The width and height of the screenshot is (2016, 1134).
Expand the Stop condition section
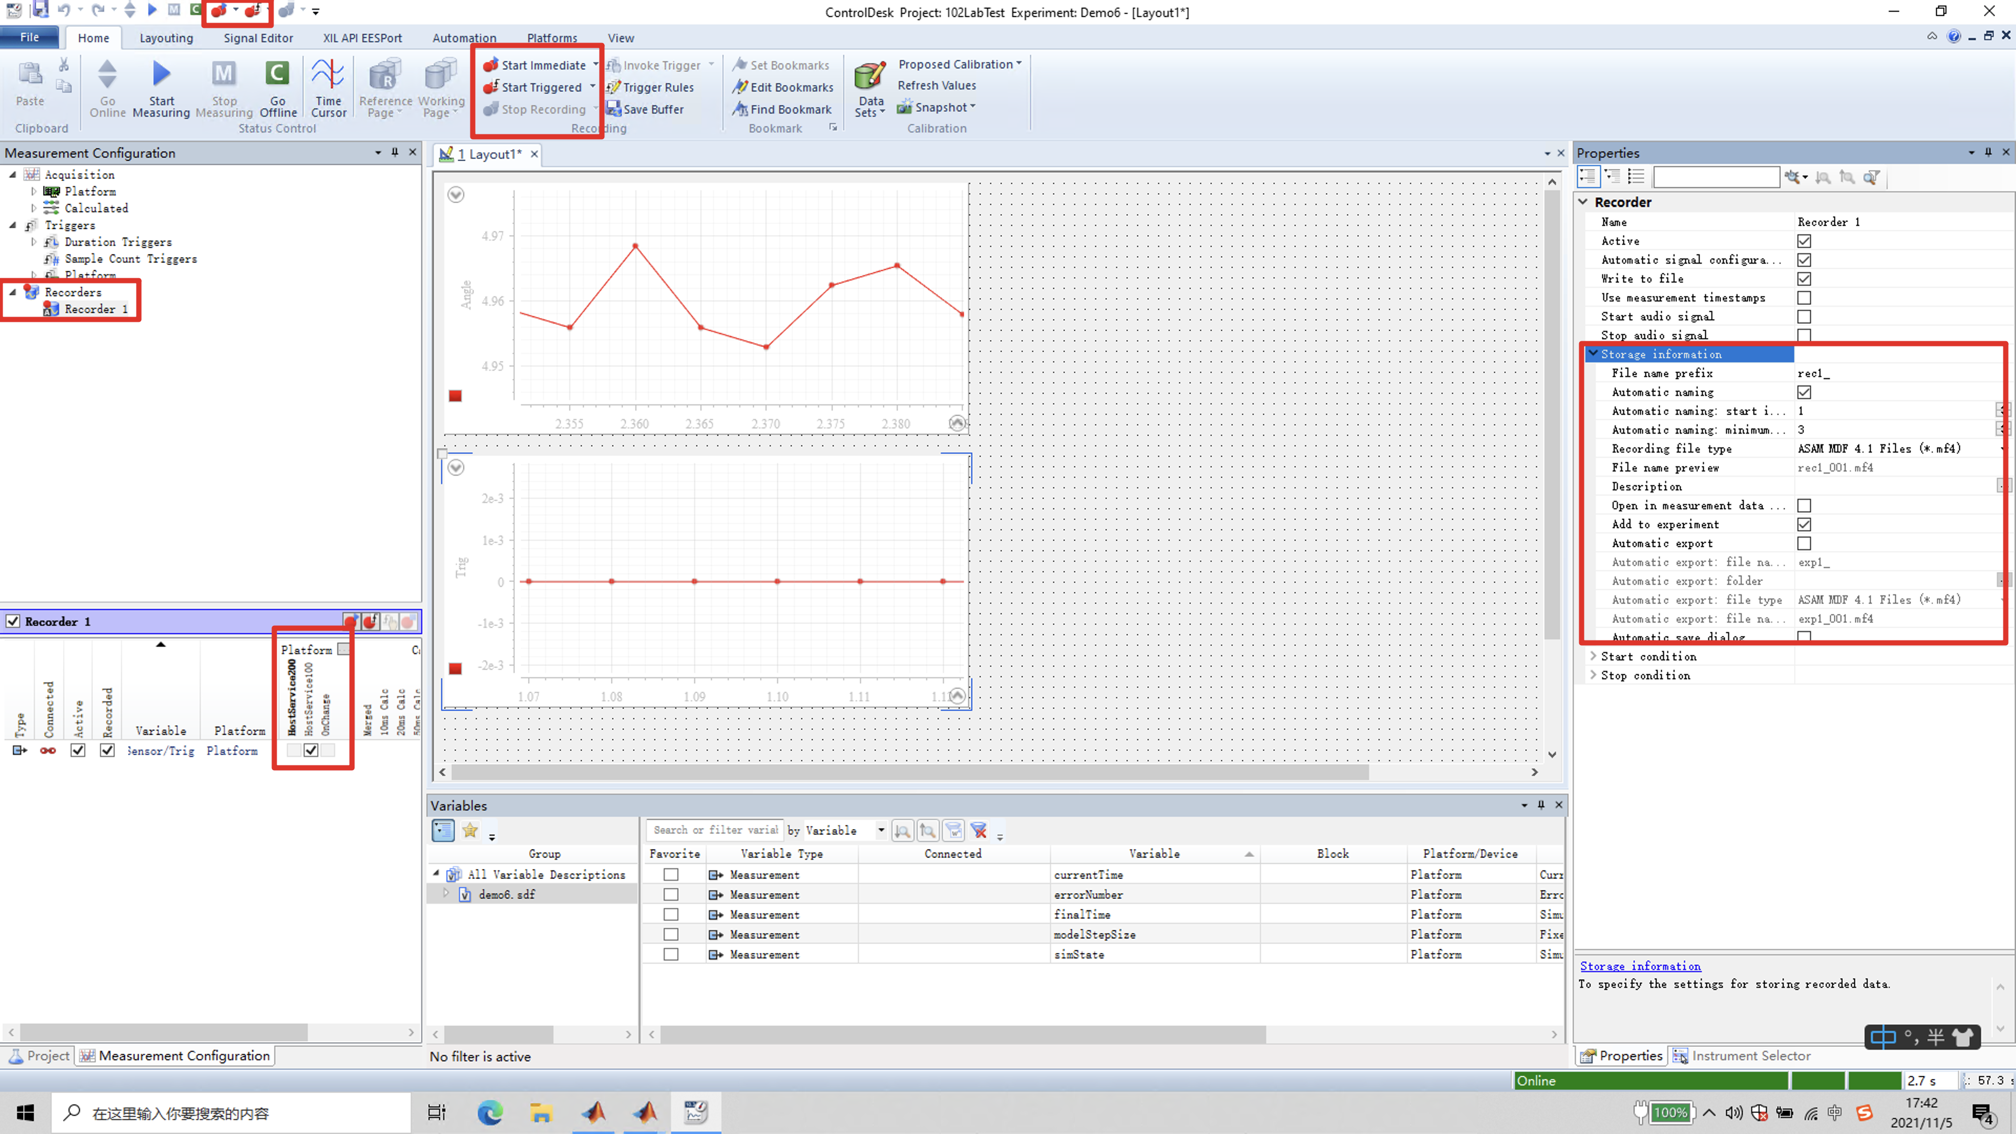click(x=1593, y=675)
